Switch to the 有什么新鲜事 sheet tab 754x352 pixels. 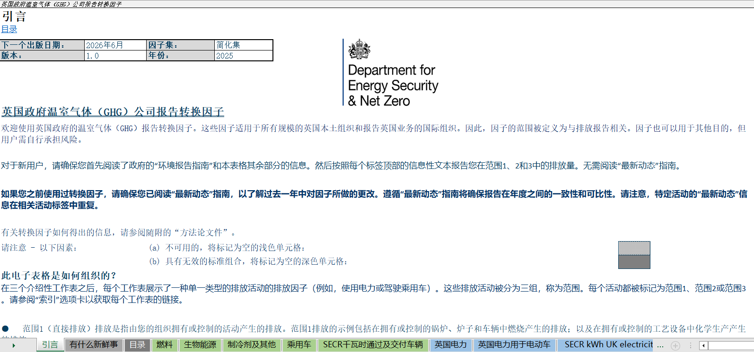coord(94,345)
